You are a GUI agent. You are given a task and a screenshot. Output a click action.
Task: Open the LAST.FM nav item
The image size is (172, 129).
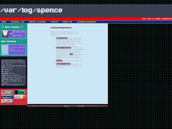[54, 22]
